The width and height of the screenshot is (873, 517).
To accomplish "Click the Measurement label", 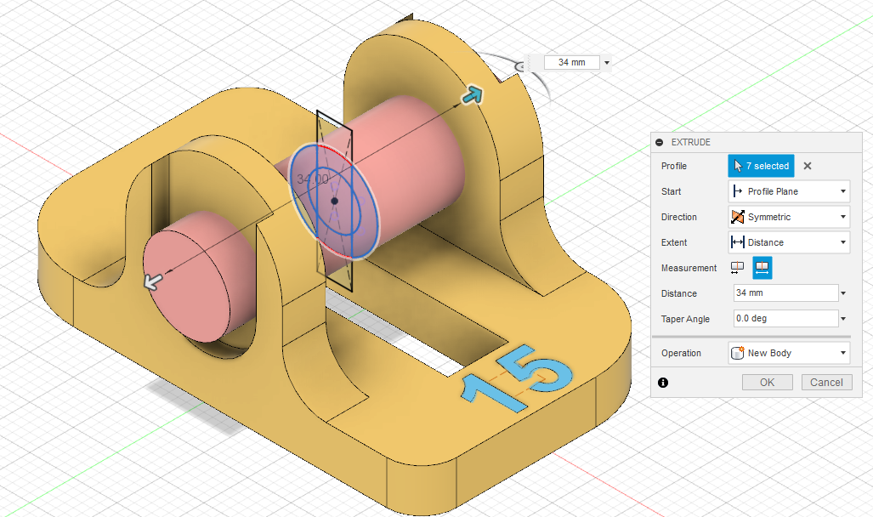I will point(689,268).
